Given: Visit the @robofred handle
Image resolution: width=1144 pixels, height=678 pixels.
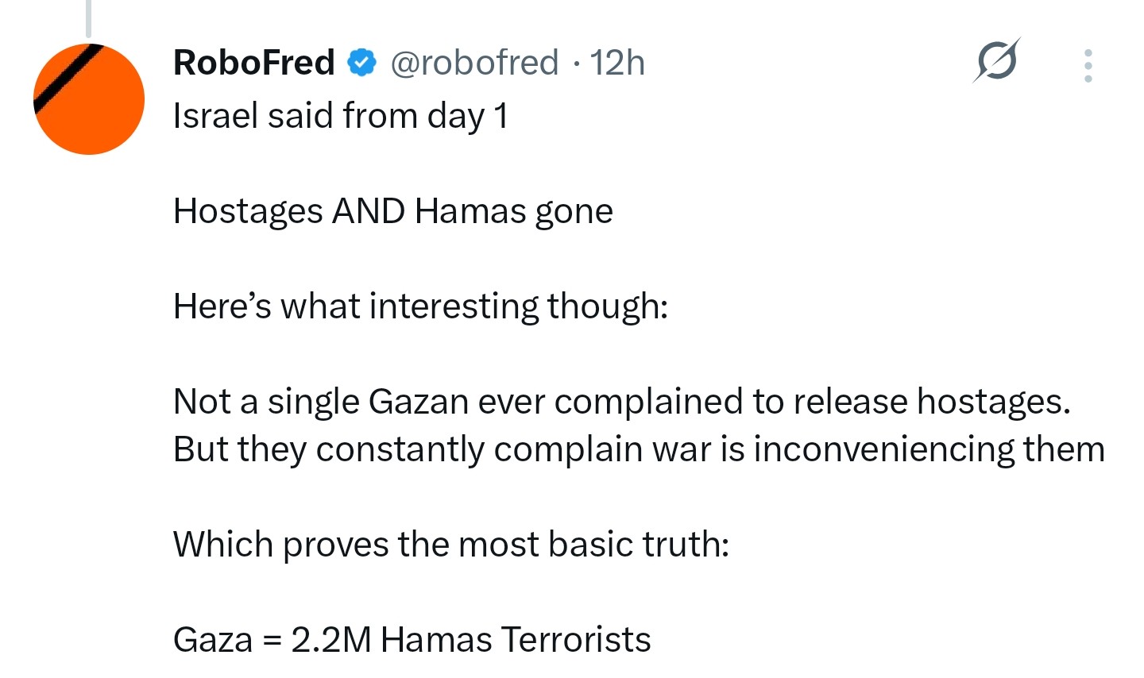Looking at the screenshot, I should click(474, 63).
